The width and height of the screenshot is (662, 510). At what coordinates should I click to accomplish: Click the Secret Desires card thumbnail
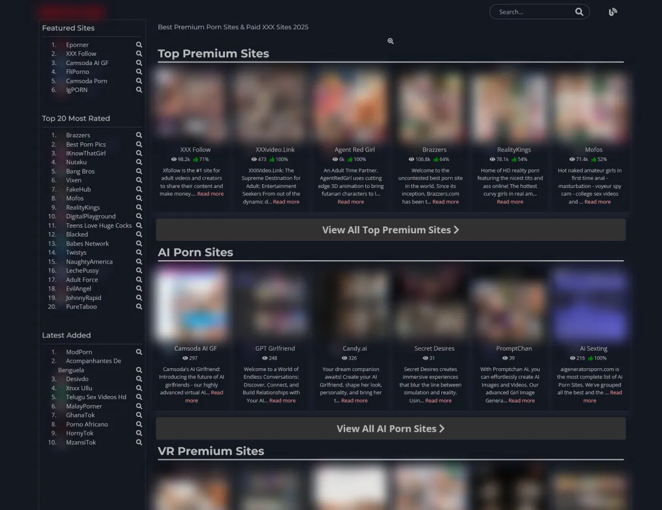click(434, 305)
